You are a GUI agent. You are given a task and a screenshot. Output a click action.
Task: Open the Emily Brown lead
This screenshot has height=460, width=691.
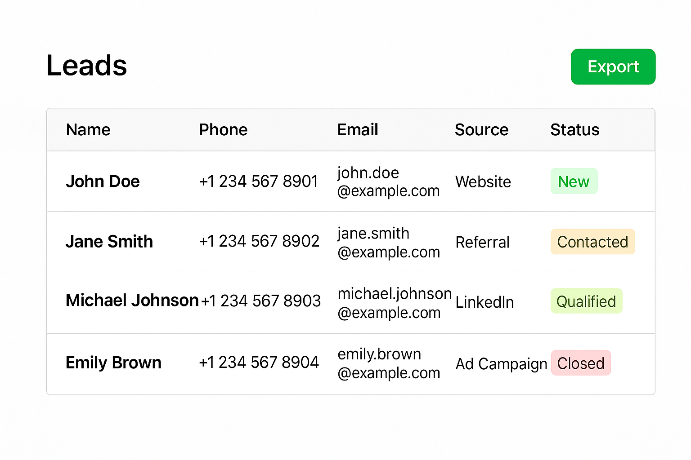point(113,363)
